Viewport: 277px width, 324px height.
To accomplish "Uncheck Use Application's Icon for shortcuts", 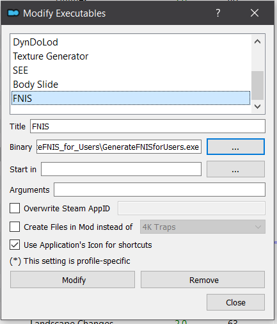I will [15, 245].
